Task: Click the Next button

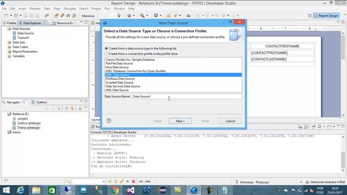Action: point(181,121)
